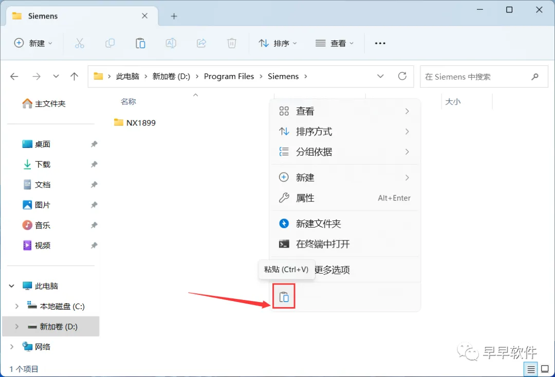Open 视频 in navigation pane

(36, 245)
